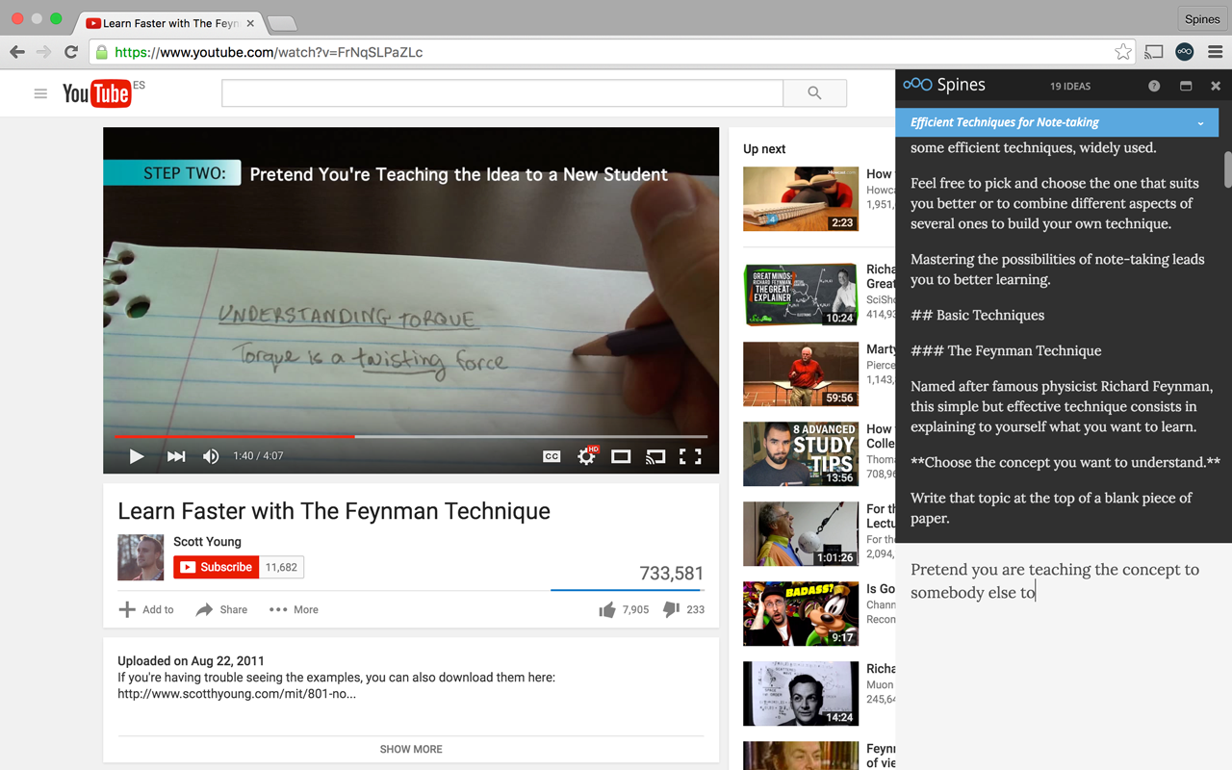The image size is (1232, 770).
Task: Click the 'Uploaded on Aug 22, 2011' text
Action: [191, 661]
